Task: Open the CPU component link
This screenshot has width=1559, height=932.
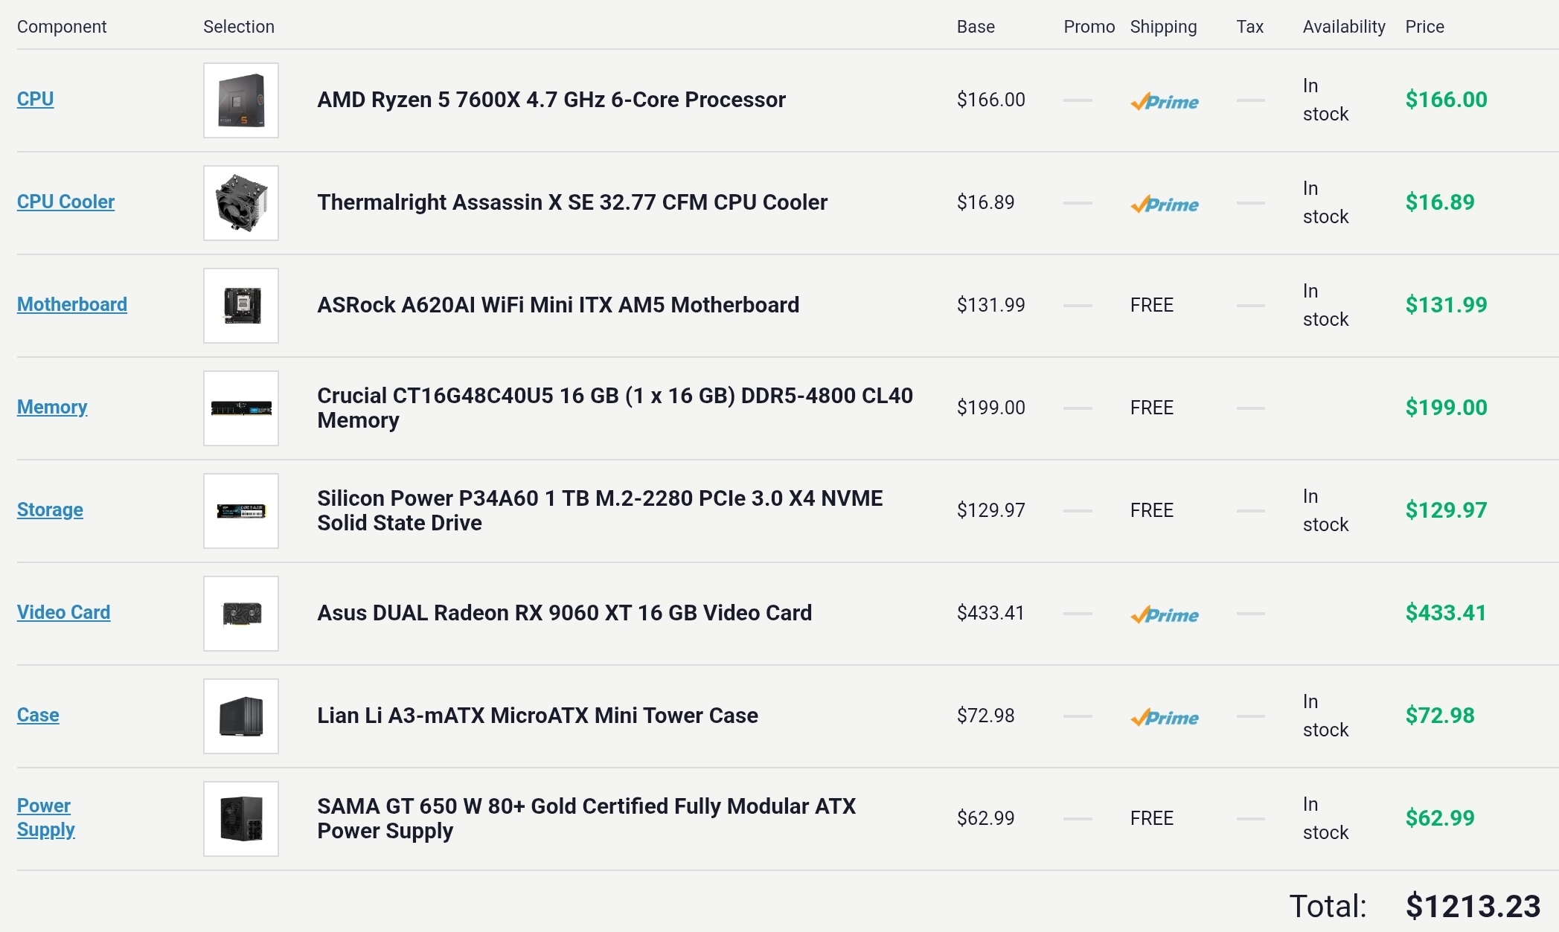Action: [35, 99]
